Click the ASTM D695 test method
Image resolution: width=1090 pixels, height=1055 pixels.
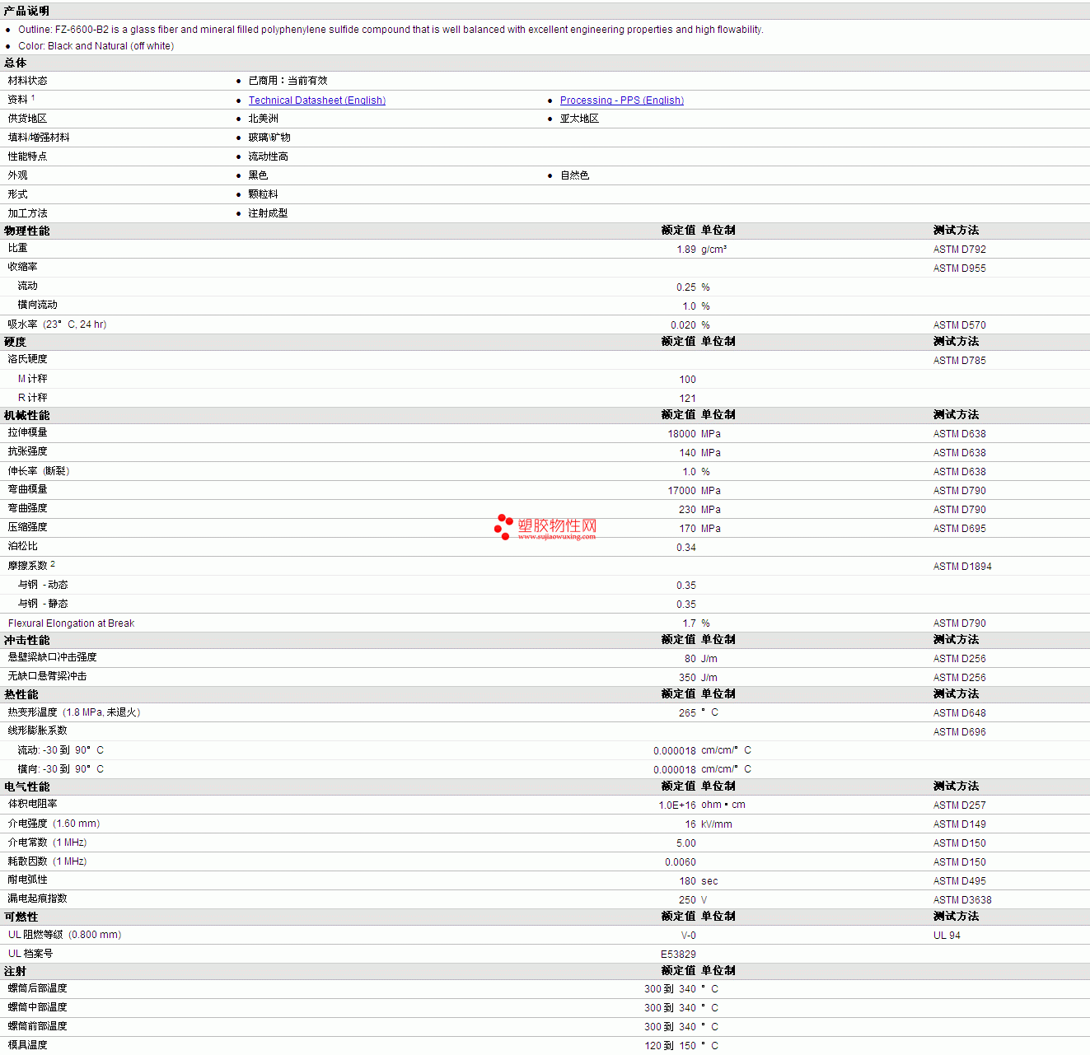[959, 529]
